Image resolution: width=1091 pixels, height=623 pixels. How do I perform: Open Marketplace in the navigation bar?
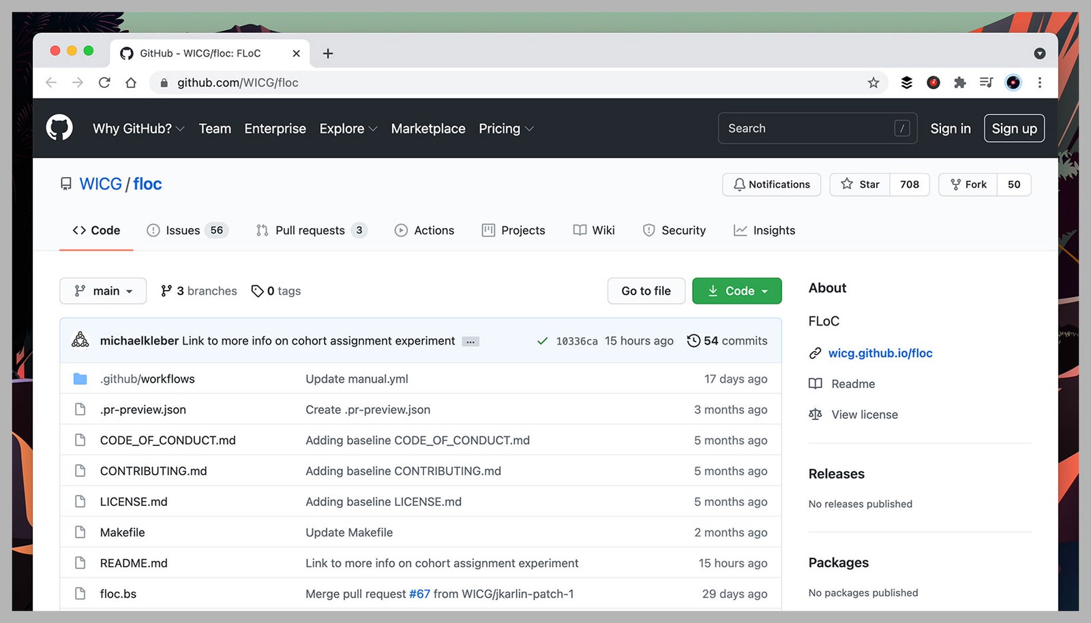pos(428,128)
